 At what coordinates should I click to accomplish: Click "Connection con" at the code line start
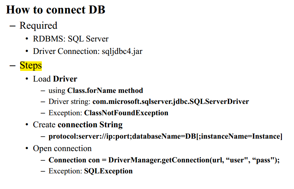click(74, 160)
